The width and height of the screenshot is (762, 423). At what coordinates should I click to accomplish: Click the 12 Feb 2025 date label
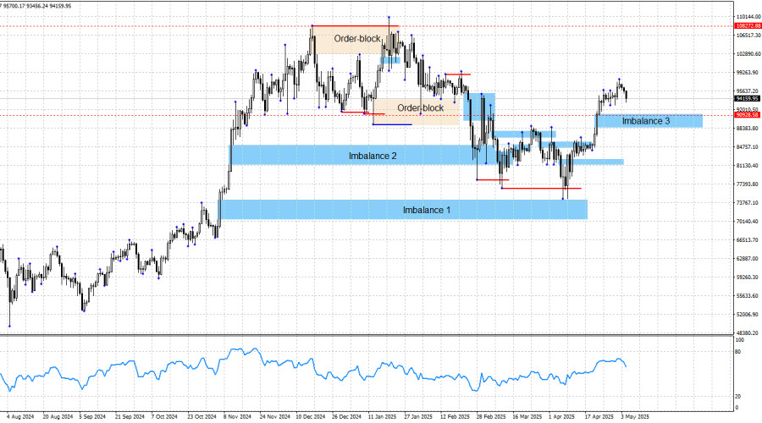tap(455, 417)
